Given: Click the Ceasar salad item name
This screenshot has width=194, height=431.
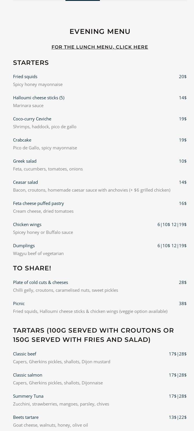Looking at the screenshot, I should coord(25,182).
